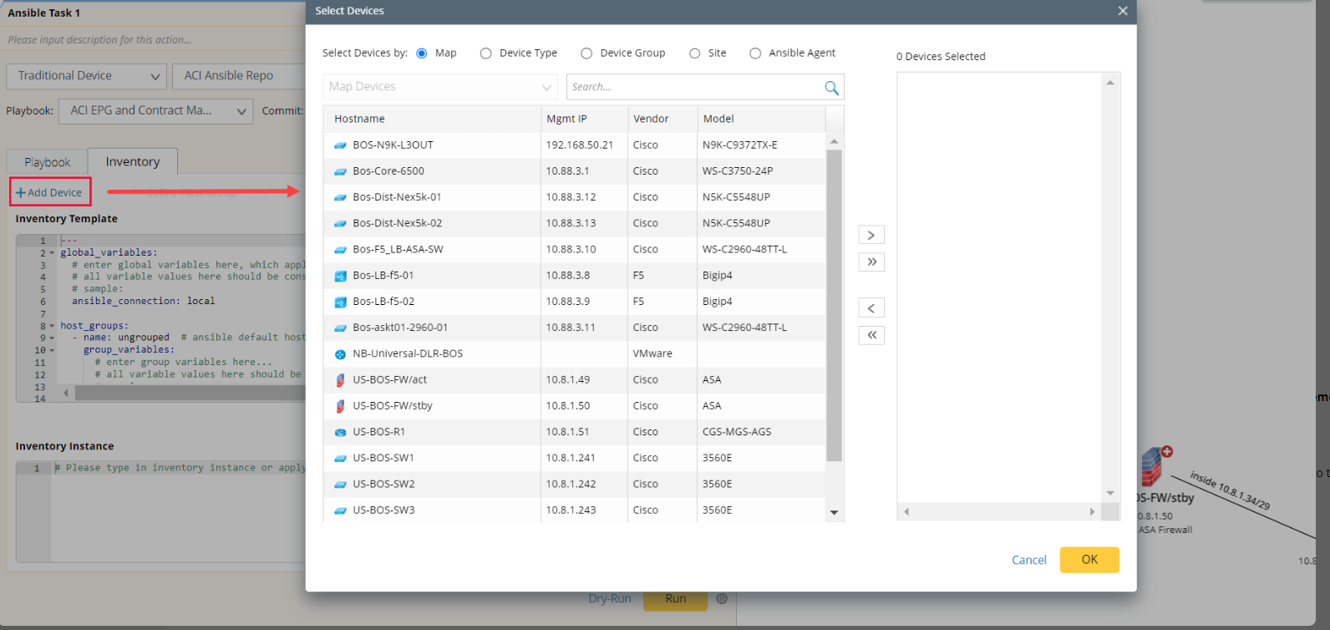
Task: Click the device Search input field
Action: coord(693,87)
